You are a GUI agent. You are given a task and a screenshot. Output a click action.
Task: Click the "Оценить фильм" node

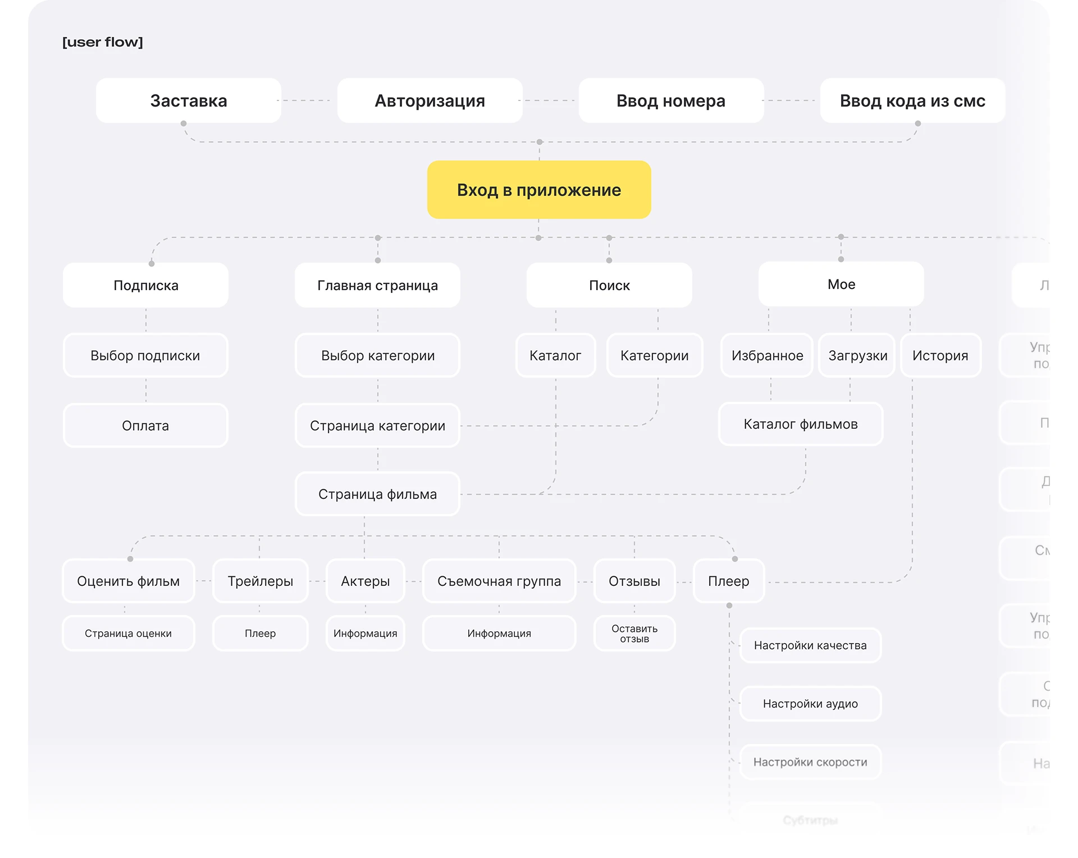click(129, 581)
